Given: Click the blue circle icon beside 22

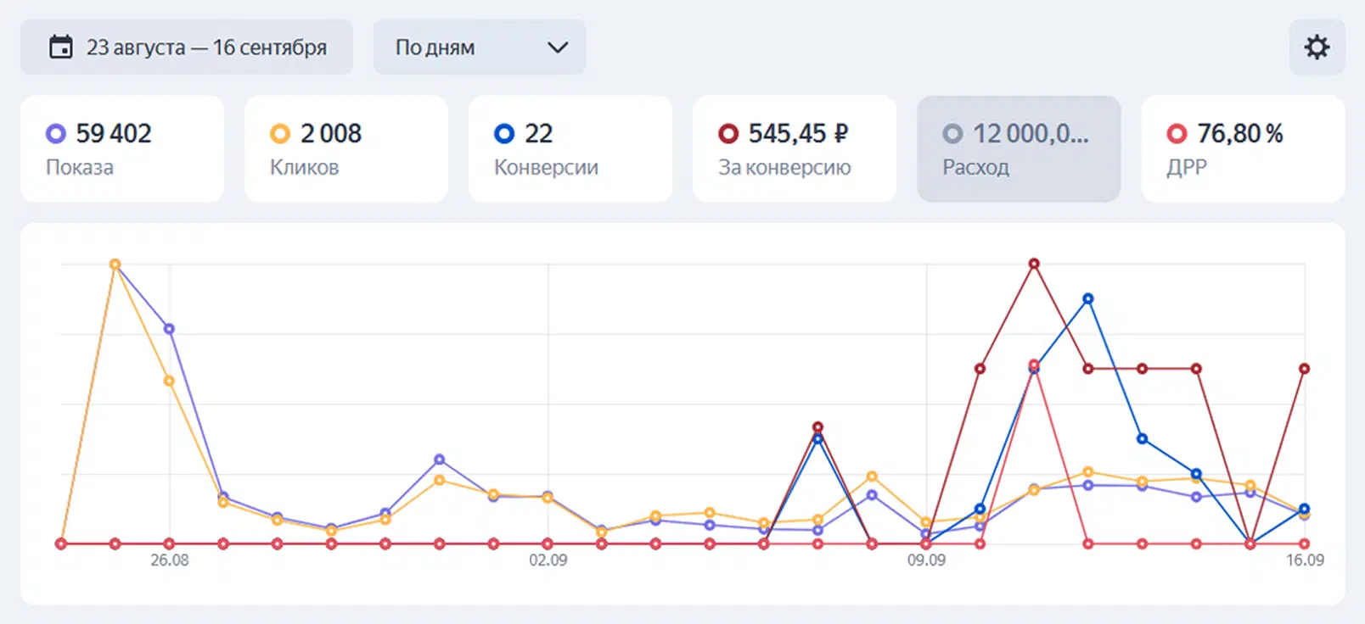Looking at the screenshot, I should [x=503, y=134].
